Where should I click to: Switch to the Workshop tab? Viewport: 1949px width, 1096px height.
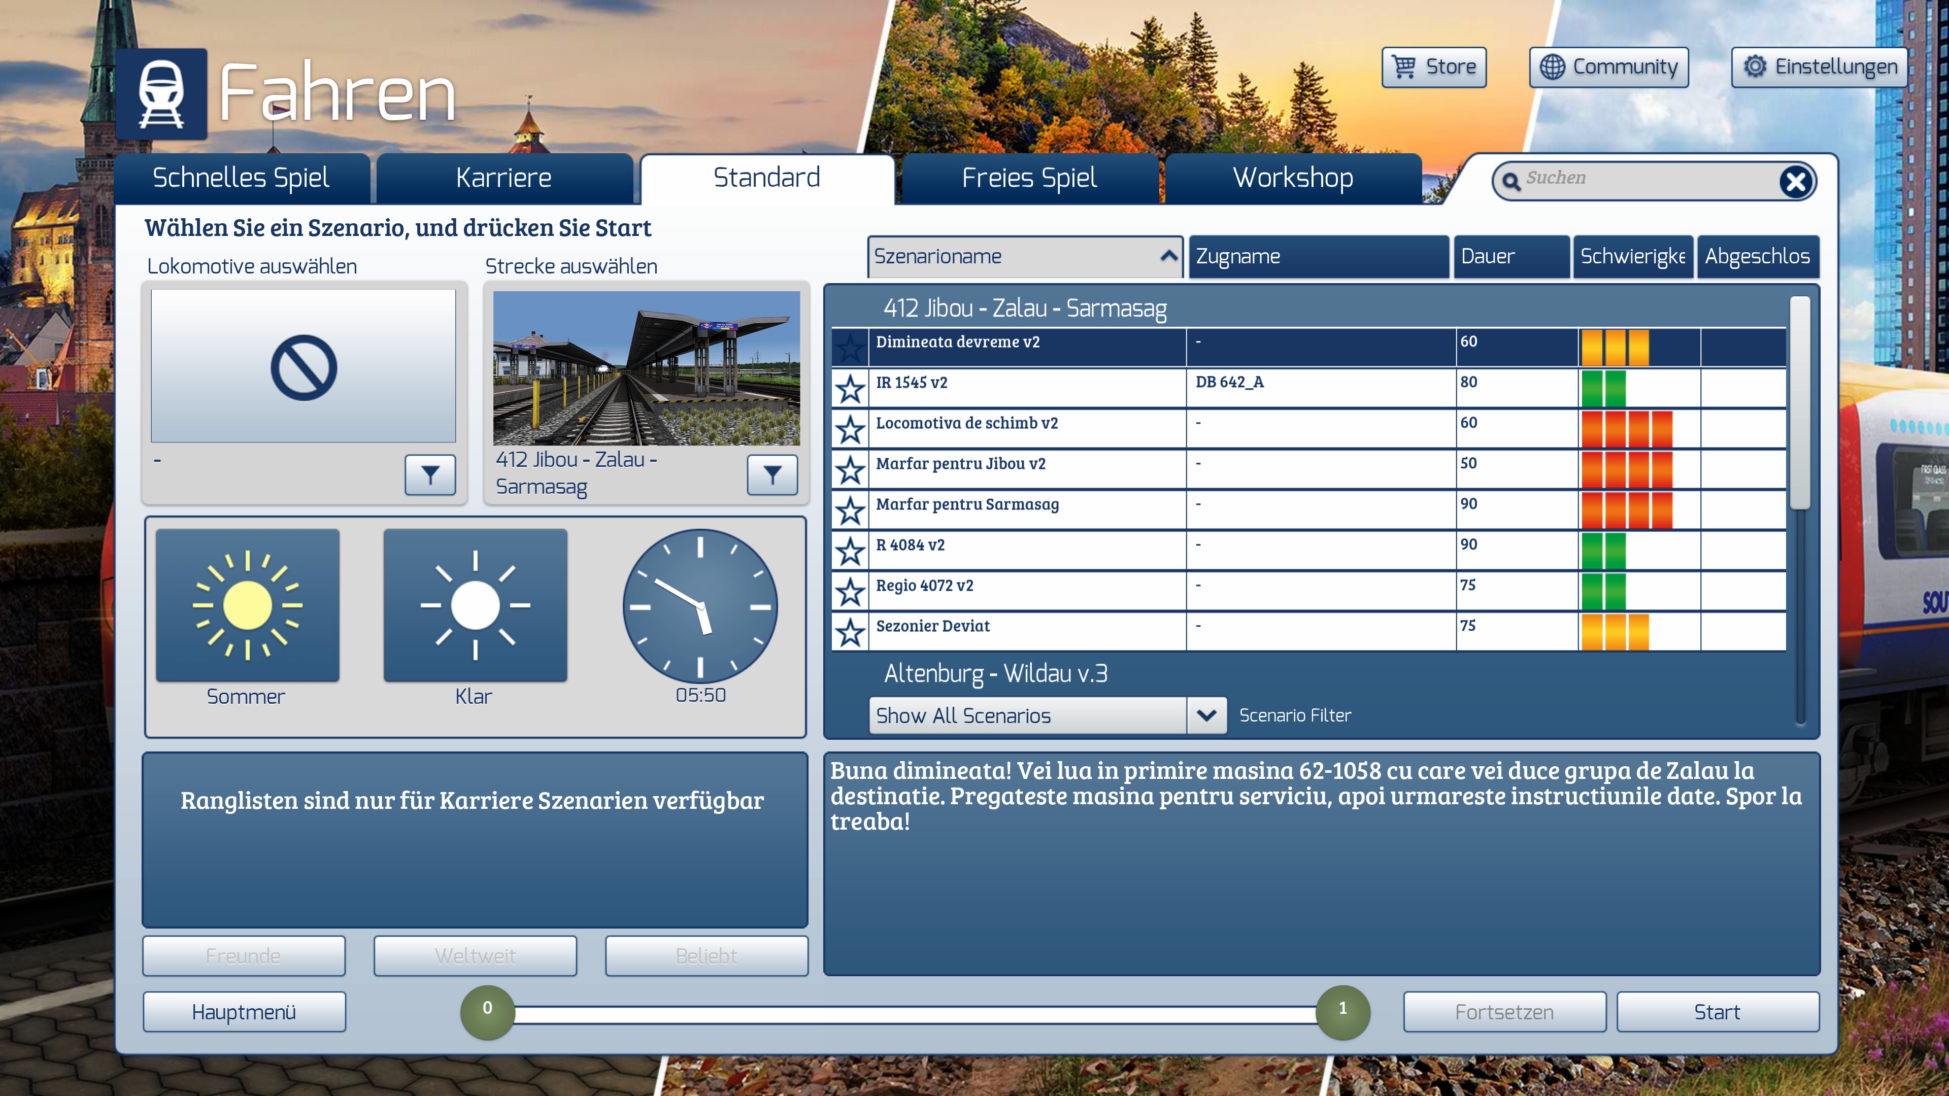click(x=1293, y=179)
